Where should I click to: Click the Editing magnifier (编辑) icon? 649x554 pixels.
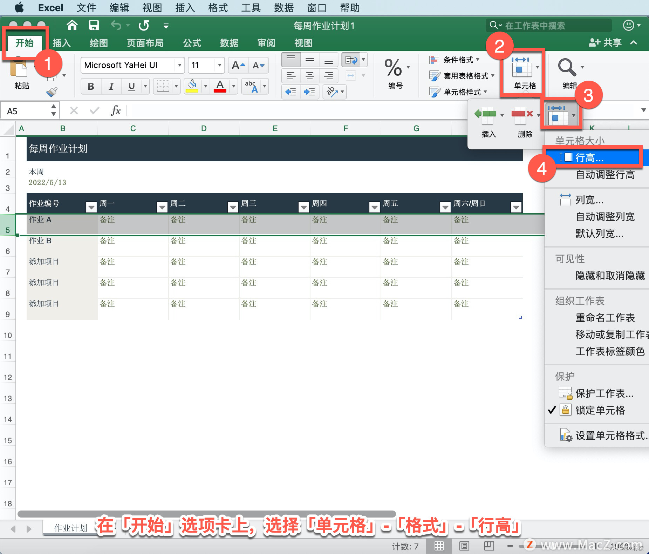click(x=567, y=67)
